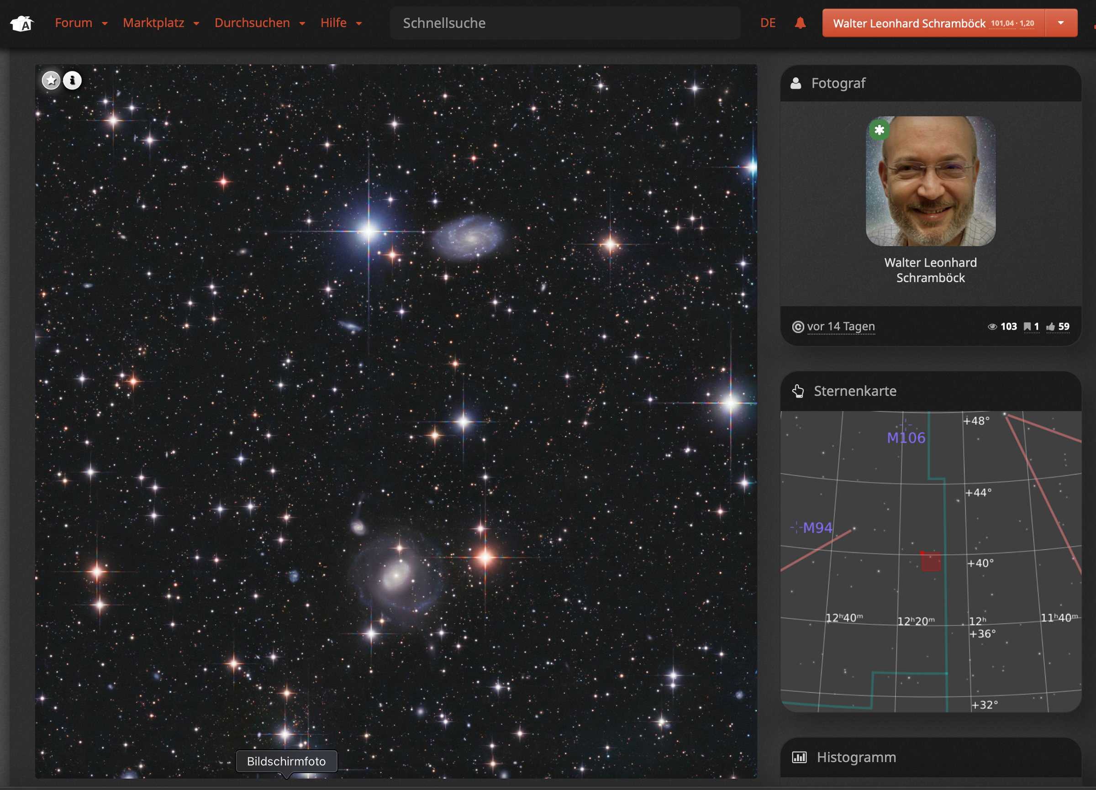The height and width of the screenshot is (790, 1096).
Task: Focus the Schnellsuche search field
Action: coord(564,23)
